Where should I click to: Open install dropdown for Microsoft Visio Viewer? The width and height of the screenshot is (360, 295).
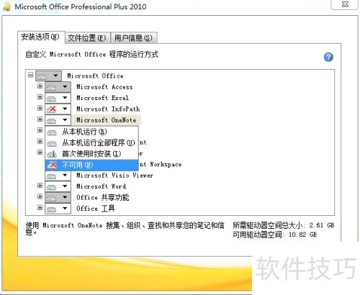click(58, 176)
